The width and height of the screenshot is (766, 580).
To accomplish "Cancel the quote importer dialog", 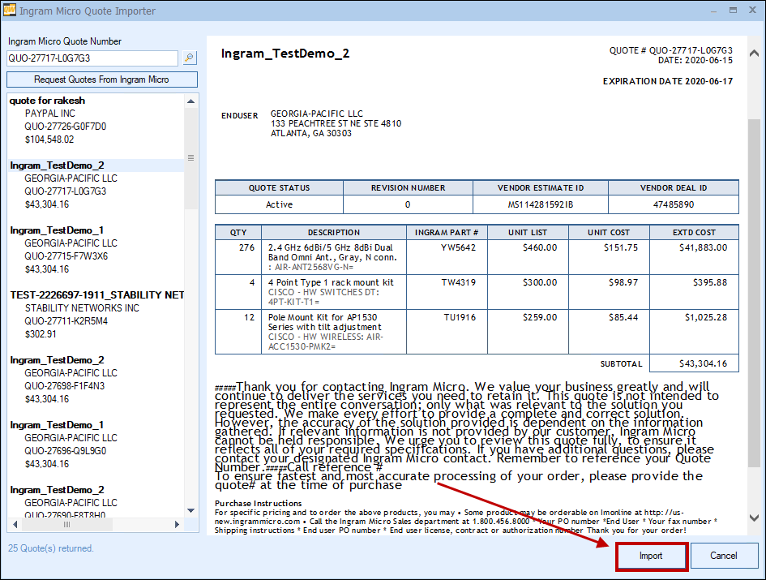I will coord(724,556).
